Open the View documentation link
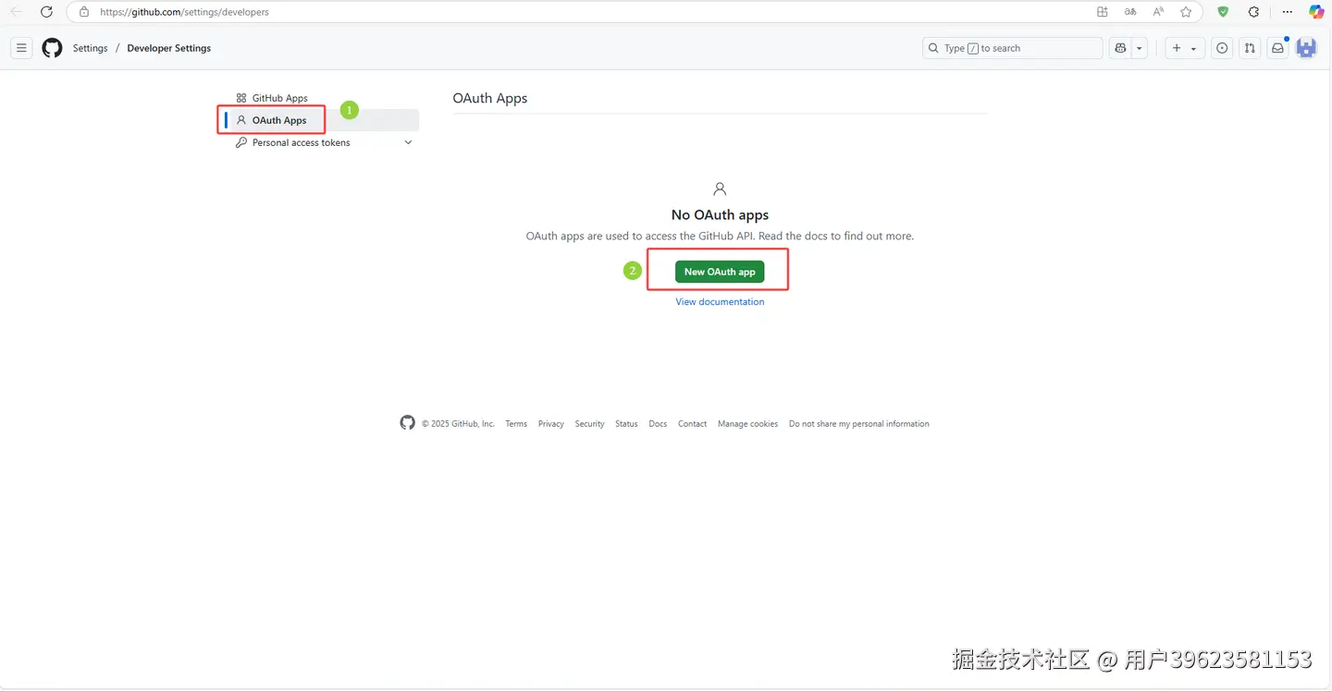 pyautogui.click(x=720, y=302)
